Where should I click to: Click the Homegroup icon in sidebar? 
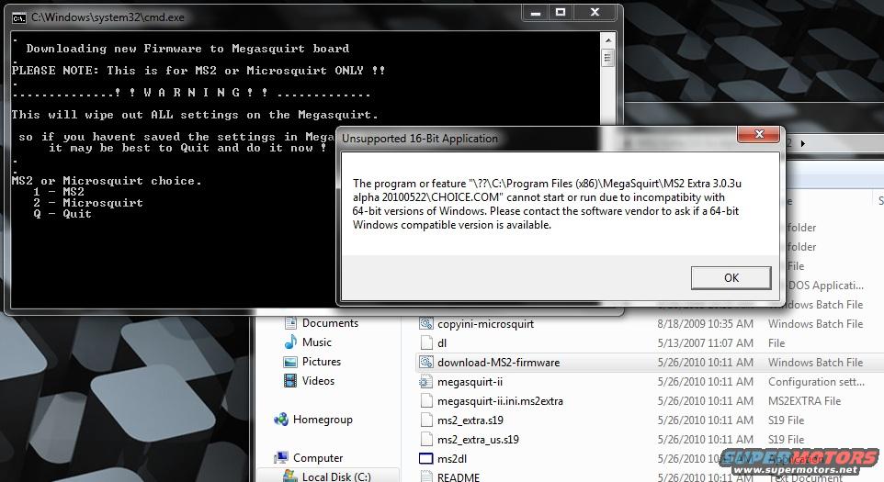[x=281, y=420]
